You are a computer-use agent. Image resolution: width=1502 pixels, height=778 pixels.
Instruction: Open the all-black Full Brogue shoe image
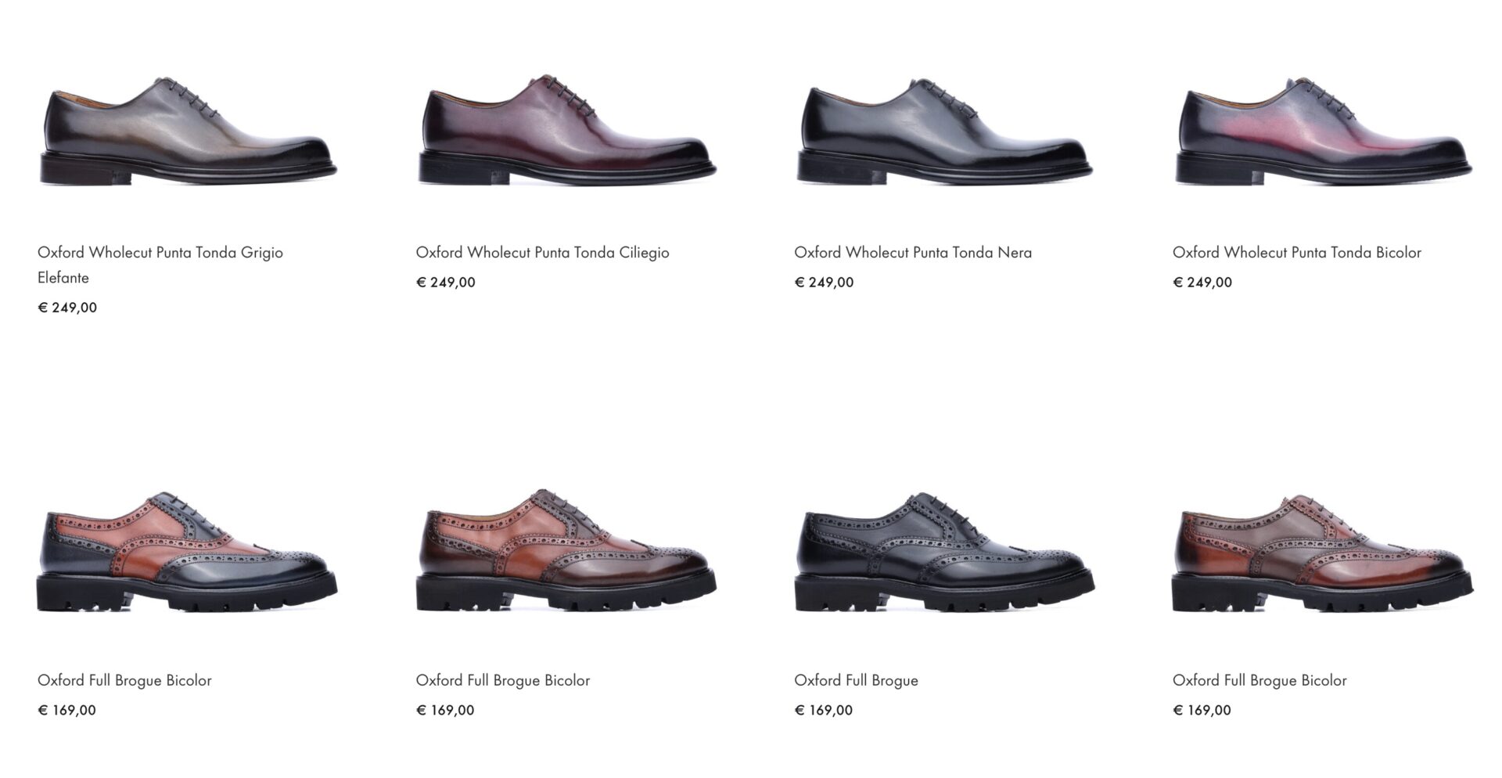[944, 552]
